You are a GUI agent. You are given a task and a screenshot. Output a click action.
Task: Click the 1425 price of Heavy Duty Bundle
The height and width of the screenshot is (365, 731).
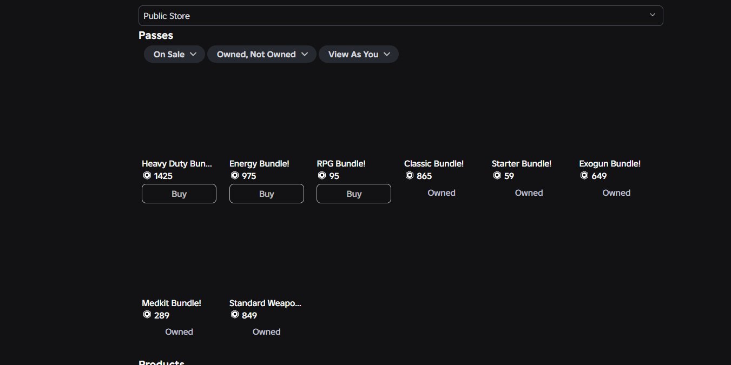click(163, 176)
